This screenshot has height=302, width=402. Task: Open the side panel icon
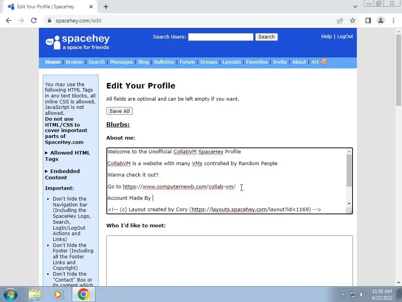[x=368, y=20]
